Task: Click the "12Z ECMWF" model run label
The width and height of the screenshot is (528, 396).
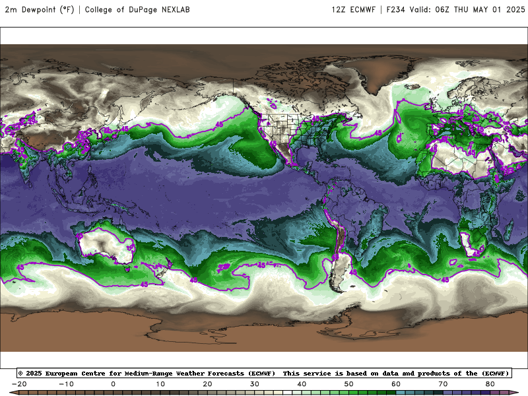Action: coord(354,10)
